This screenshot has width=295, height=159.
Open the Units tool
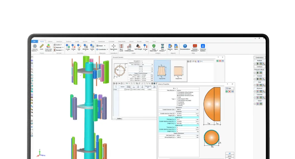[41, 47]
